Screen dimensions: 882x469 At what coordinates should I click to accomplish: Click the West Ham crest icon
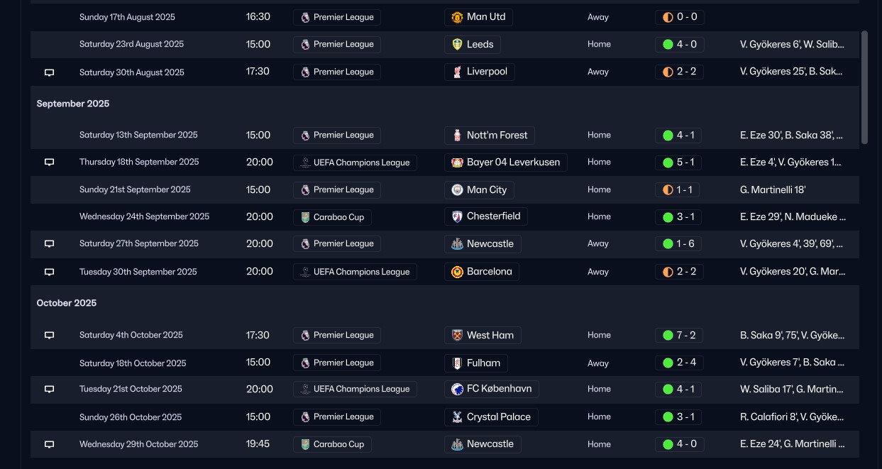(x=457, y=335)
